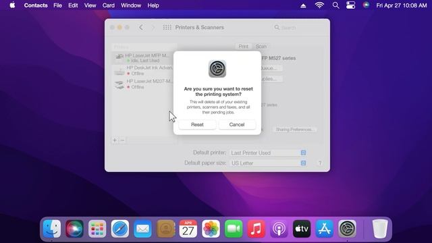Open the File menu
This screenshot has height=243, width=432.
pyautogui.click(x=57, y=5)
